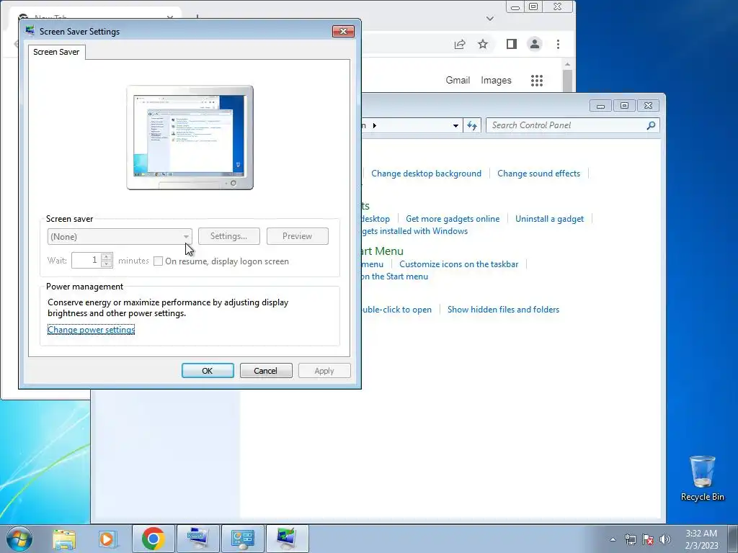Click the Settings... button in Screen Saver dialog

(228, 236)
